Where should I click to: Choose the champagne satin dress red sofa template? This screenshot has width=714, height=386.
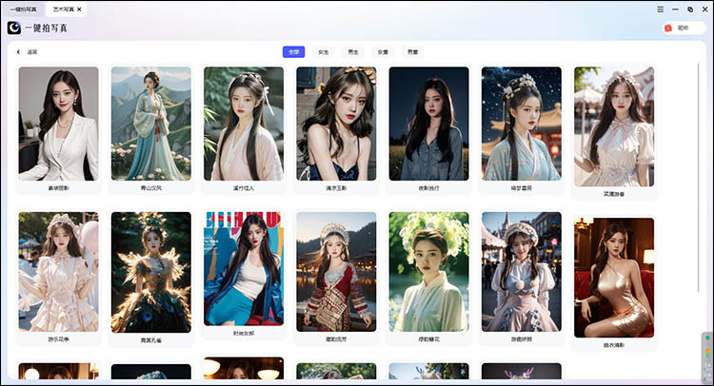click(614, 278)
